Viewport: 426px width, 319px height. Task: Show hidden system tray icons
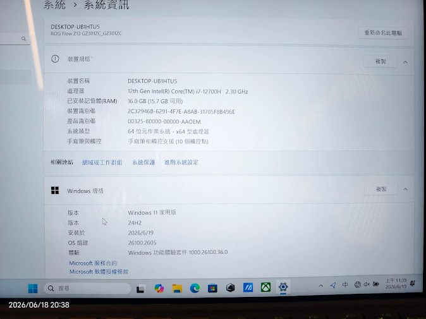click(x=321, y=286)
